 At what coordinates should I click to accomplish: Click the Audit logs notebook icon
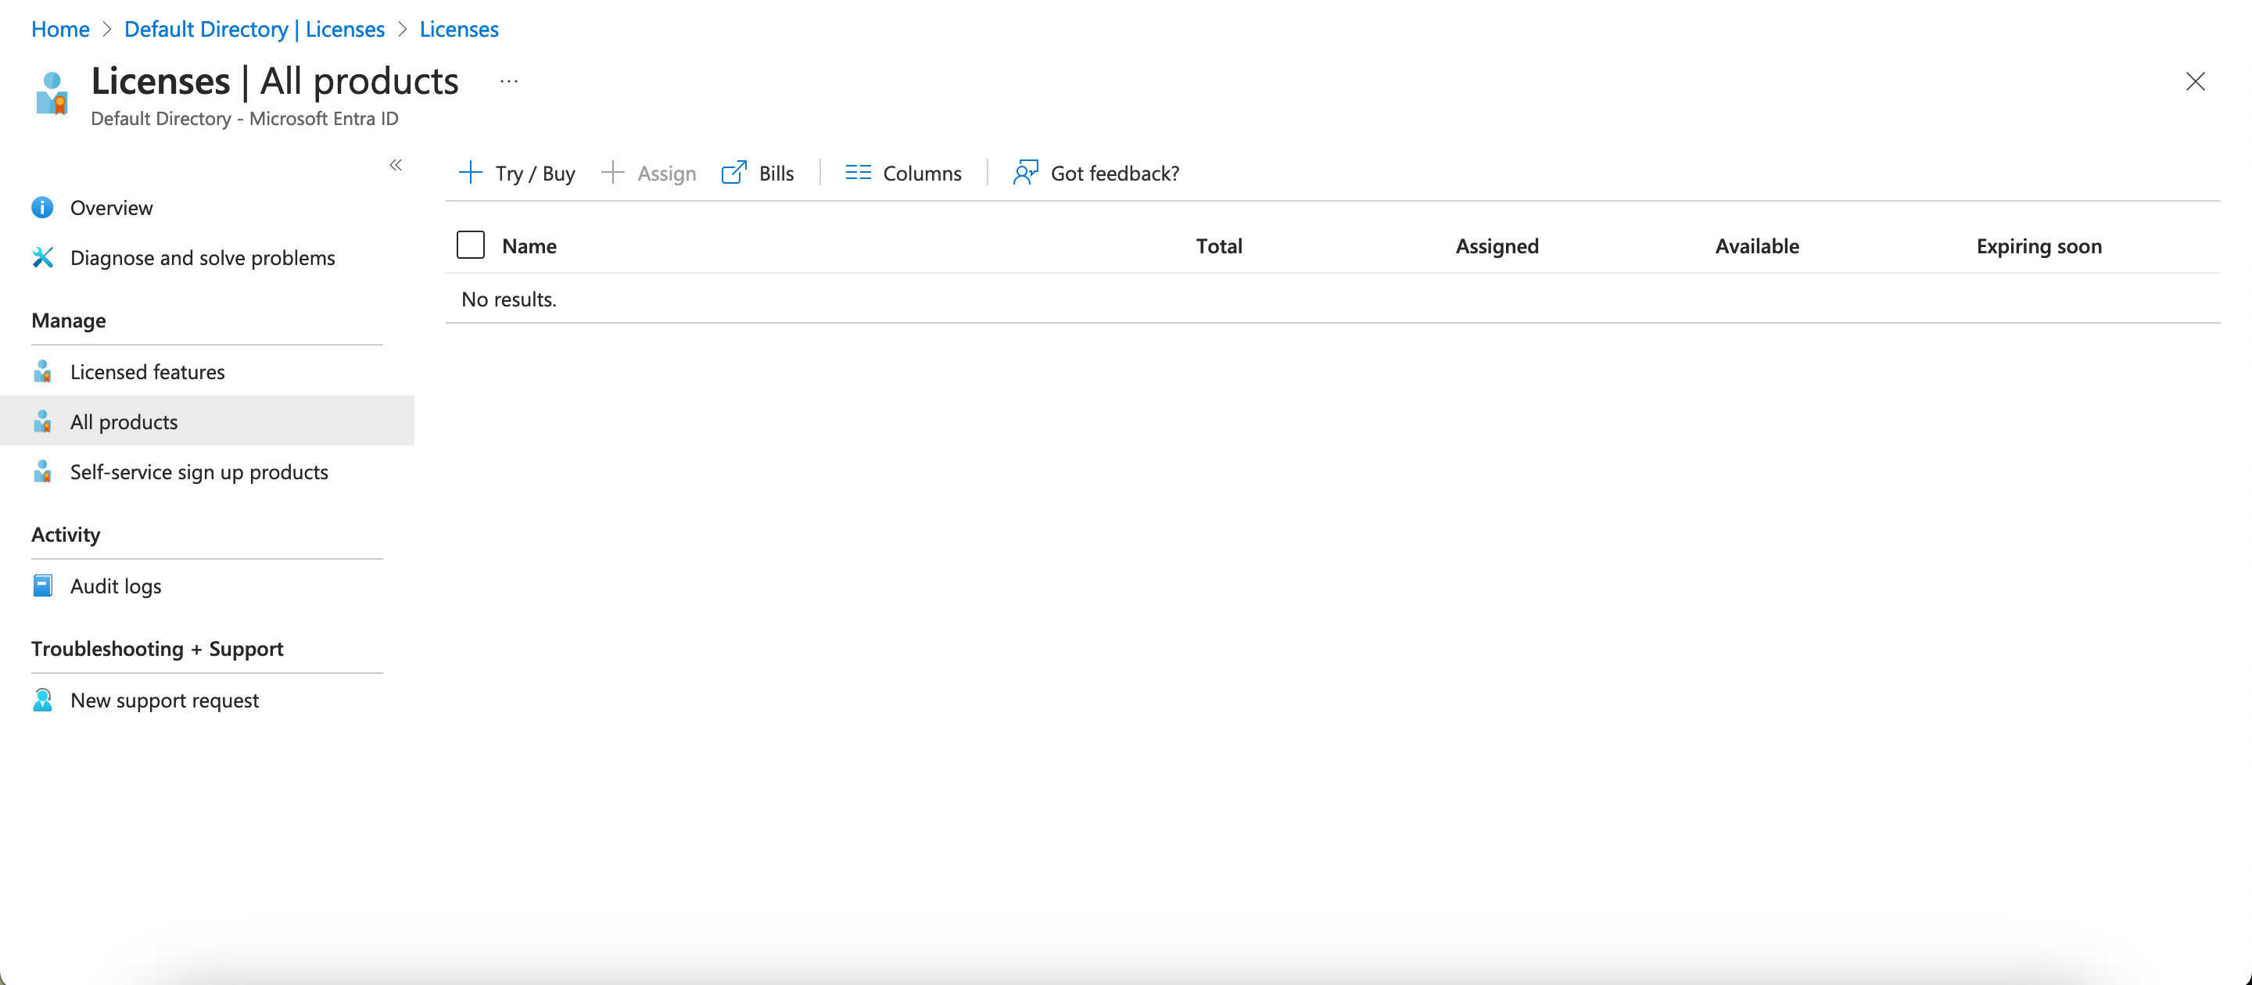[x=42, y=586]
